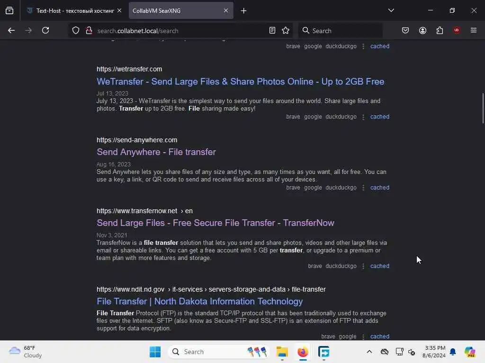The image size is (485, 363).
Task: Click the https://www.transfernow.net URL text
Action: [137, 211]
